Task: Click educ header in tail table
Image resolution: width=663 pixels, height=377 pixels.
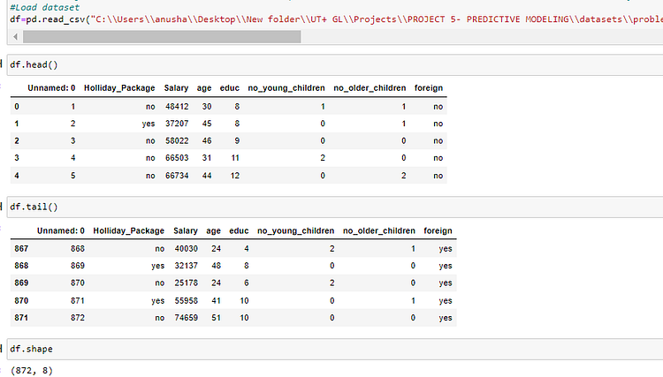Action: (x=239, y=230)
